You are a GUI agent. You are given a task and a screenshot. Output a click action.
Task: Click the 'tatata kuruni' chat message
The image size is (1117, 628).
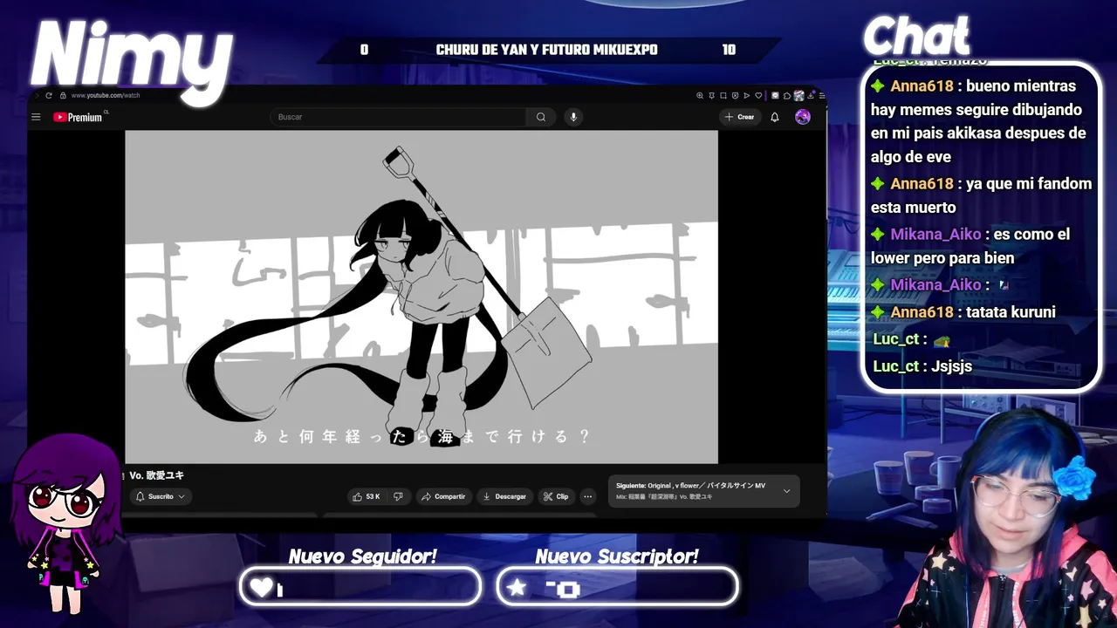click(1011, 311)
